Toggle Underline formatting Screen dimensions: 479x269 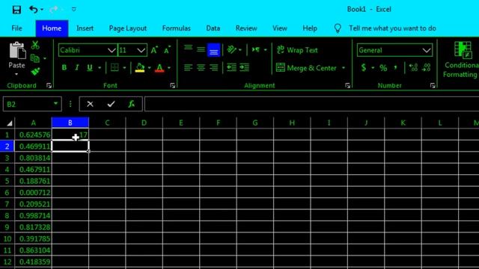pyautogui.click(x=90, y=67)
